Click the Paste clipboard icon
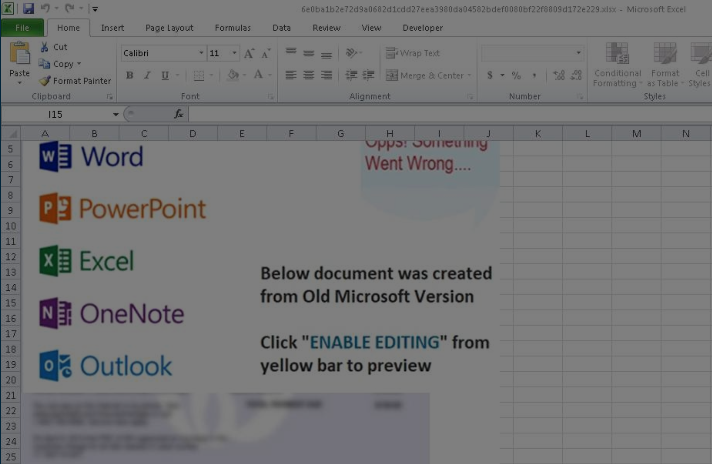 pyautogui.click(x=19, y=53)
